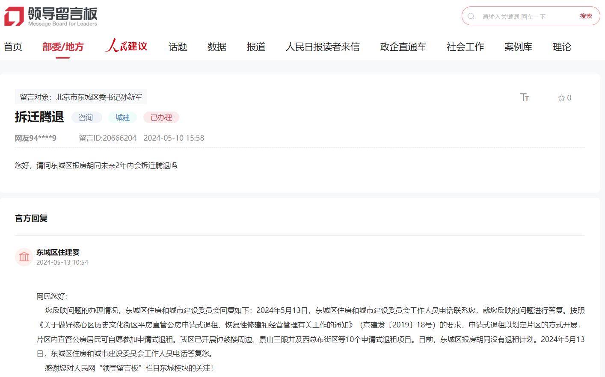605x377 pixels.
Task: Click the 咨询 category tag
Action: 86,118
